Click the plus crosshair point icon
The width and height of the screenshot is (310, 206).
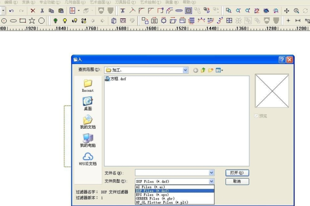[288, 21]
